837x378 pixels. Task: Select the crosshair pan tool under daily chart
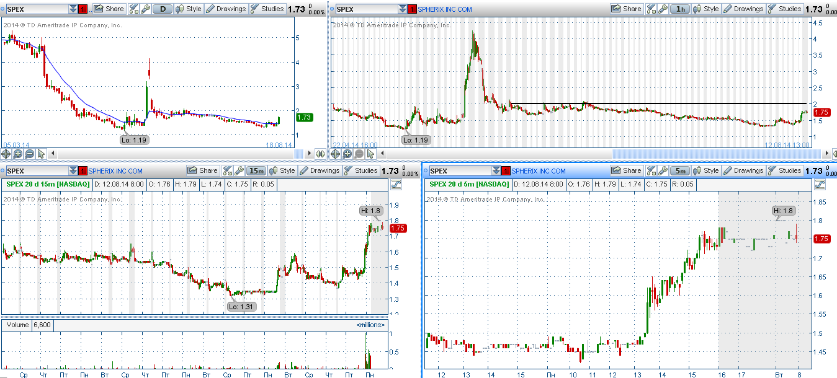pos(6,154)
